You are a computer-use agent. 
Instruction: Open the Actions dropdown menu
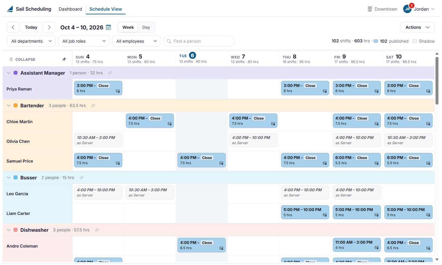[x=417, y=27]
